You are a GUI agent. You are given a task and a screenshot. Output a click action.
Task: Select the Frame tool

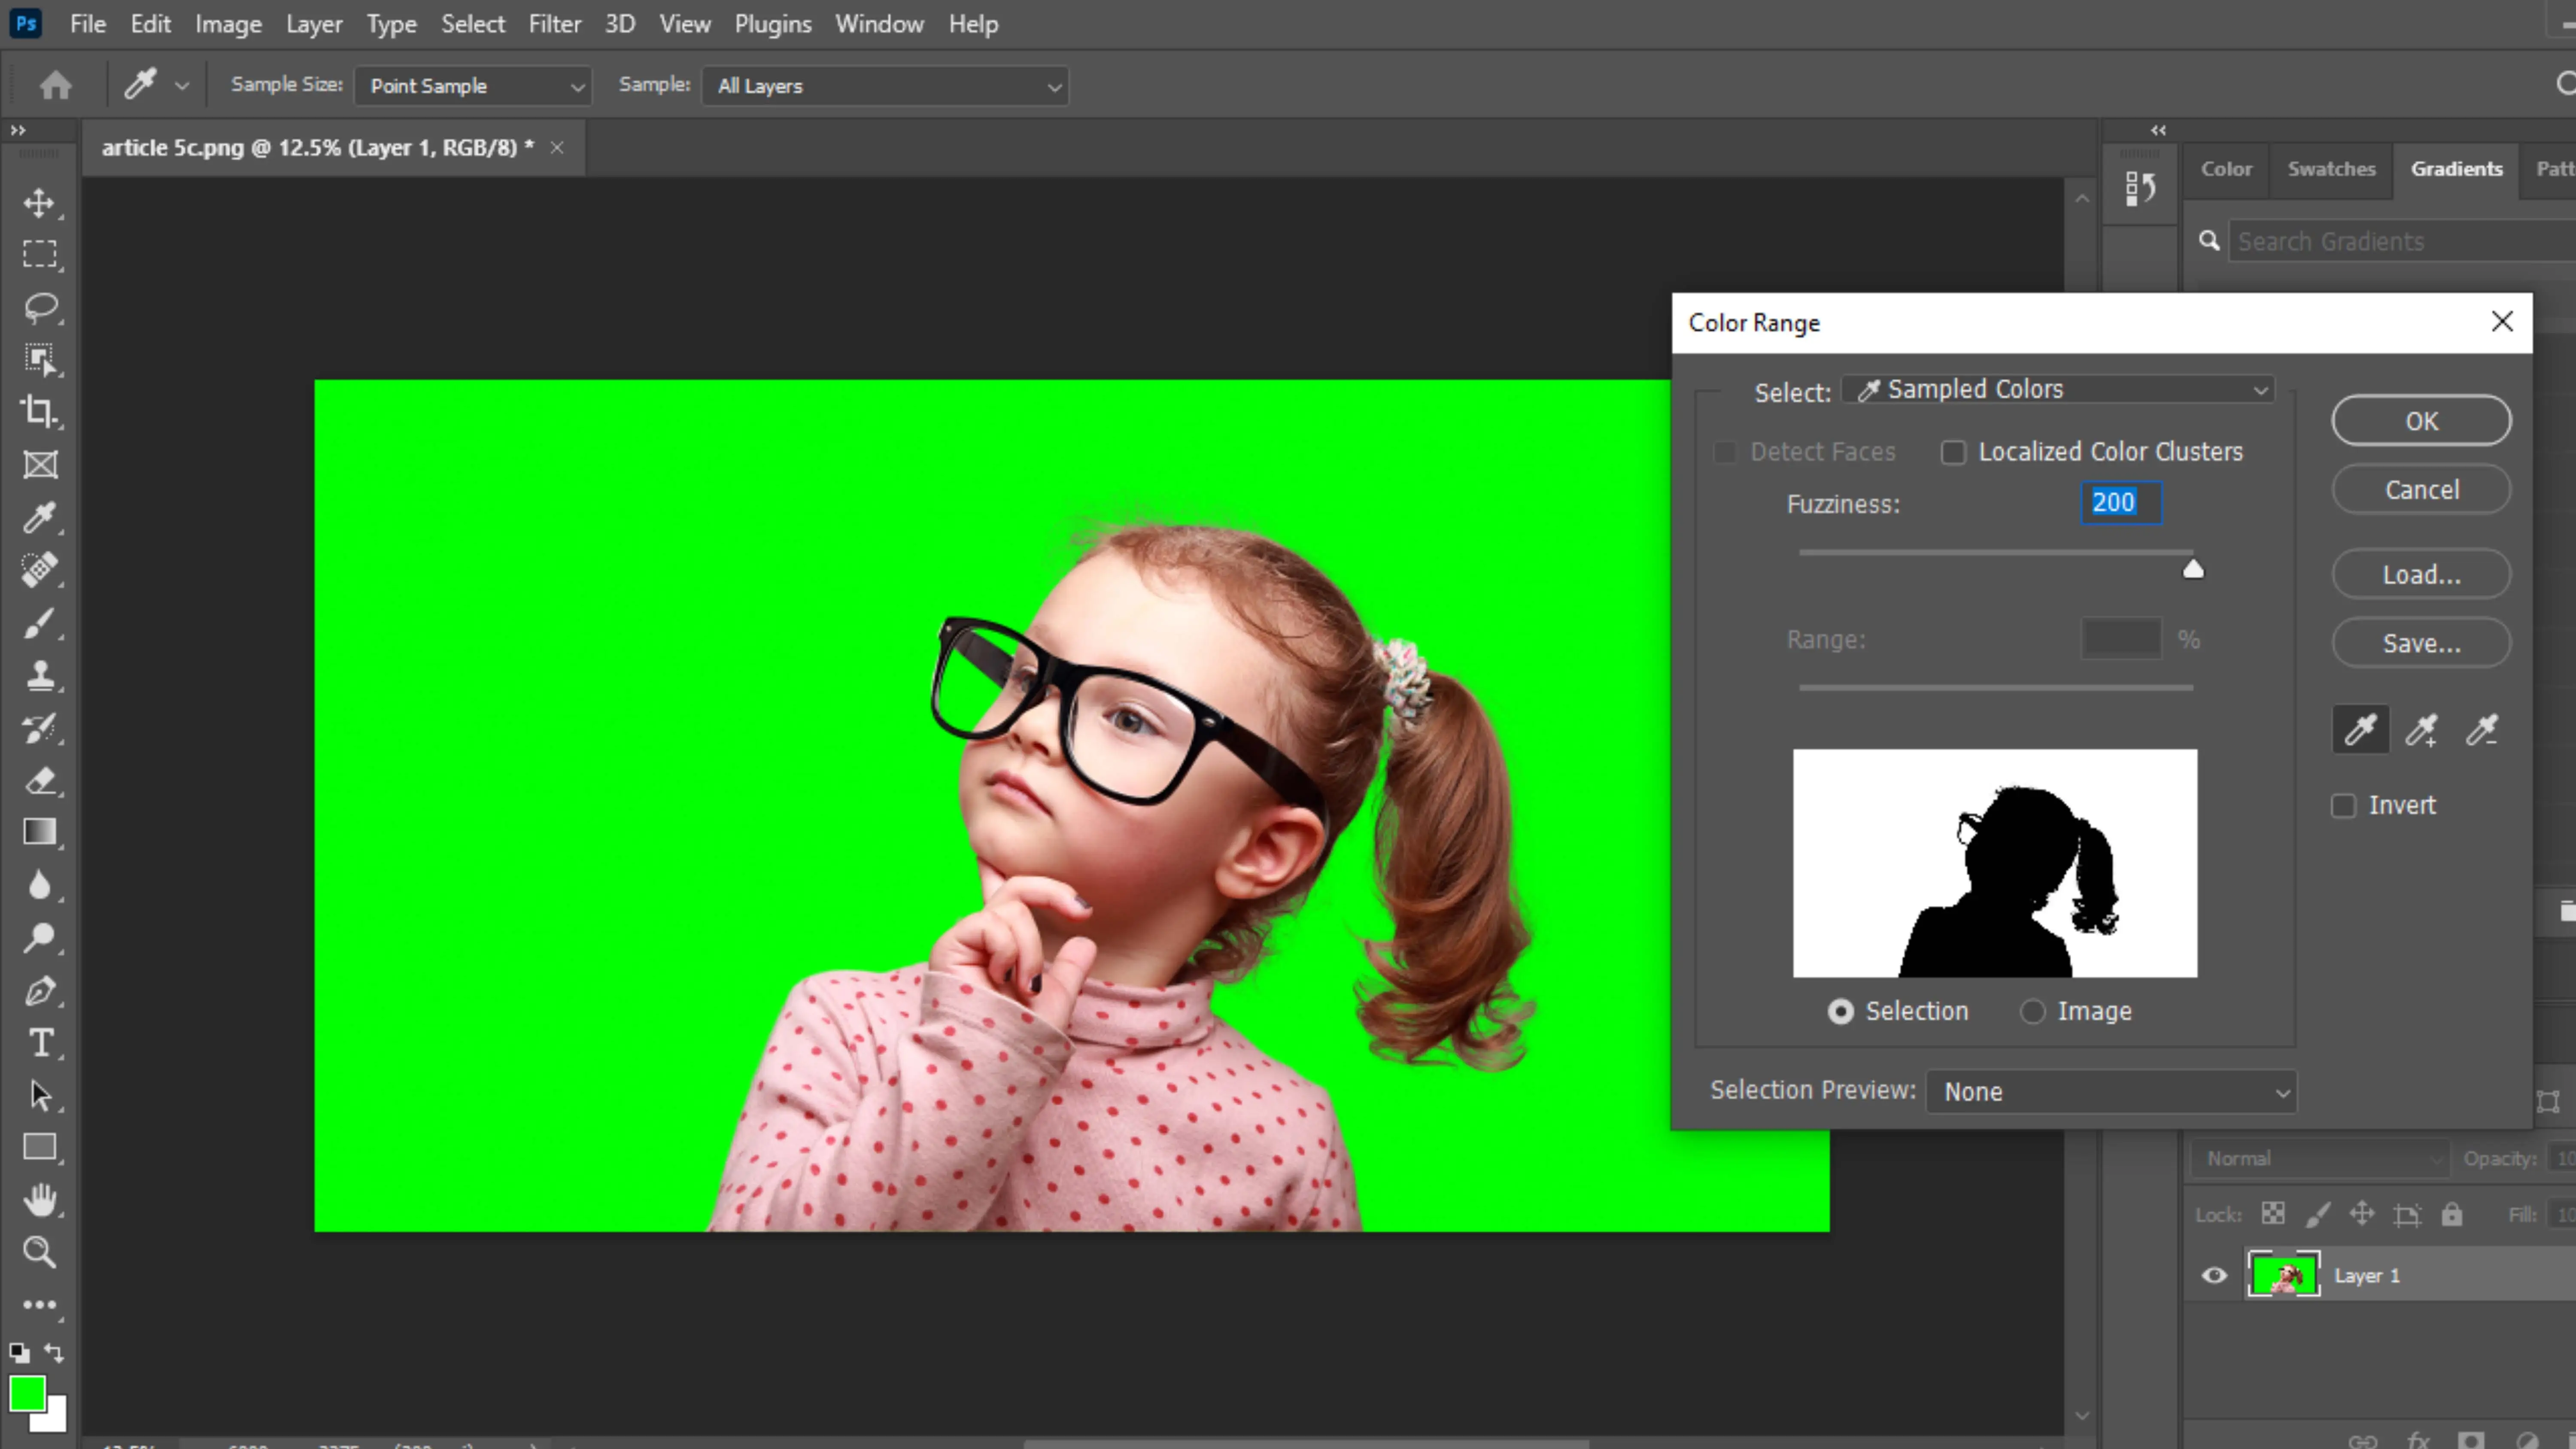pyautogui.click(x=40, y=464)
